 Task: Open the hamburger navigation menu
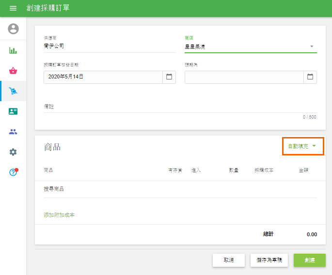(x=13, y=8)
